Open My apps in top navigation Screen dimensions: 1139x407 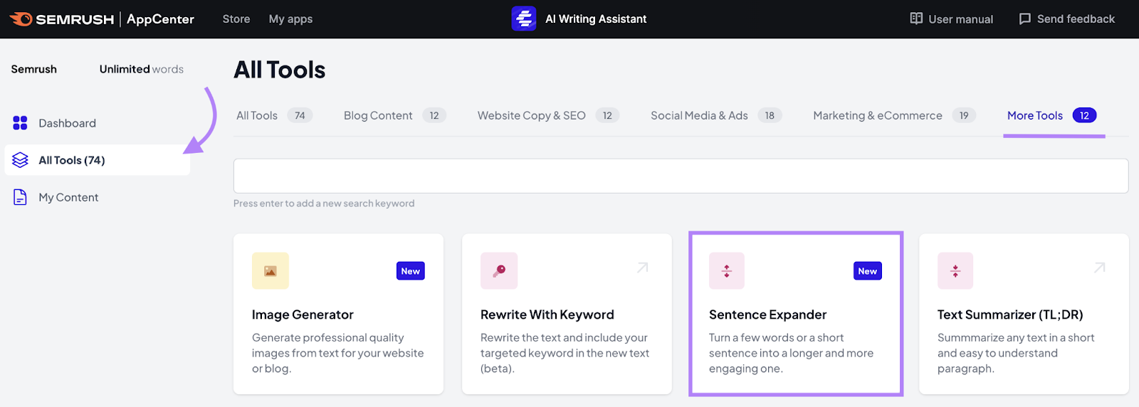[290, 19]
